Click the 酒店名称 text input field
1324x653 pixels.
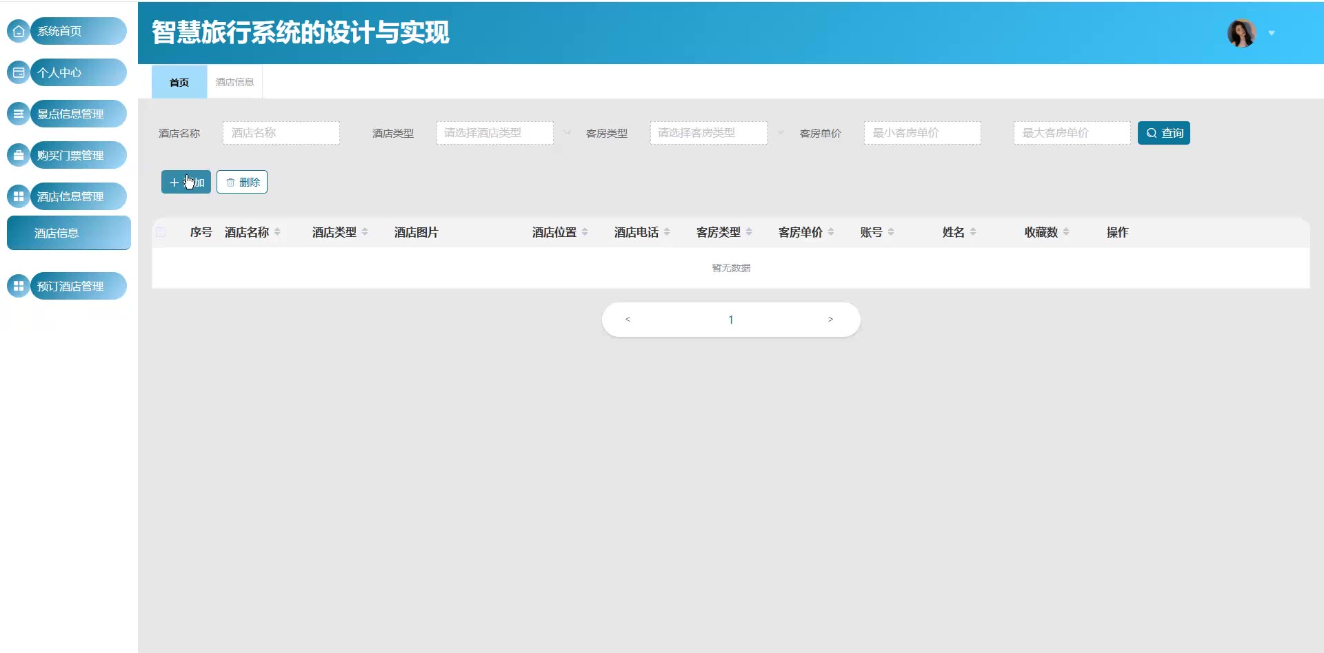pos(281,133)
